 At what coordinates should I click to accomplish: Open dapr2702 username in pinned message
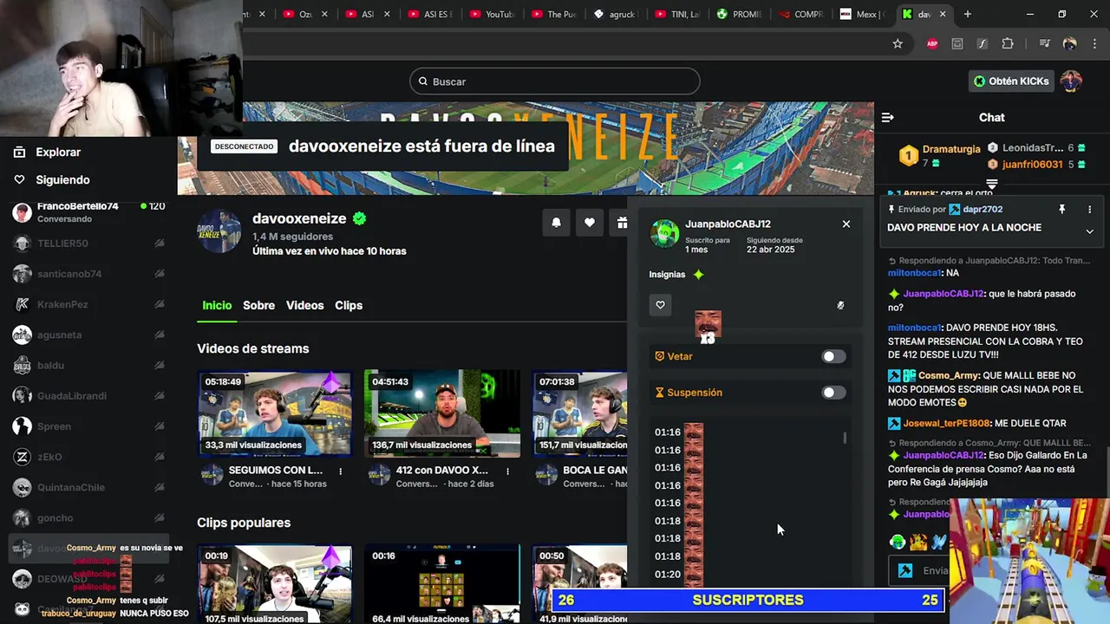982,210
